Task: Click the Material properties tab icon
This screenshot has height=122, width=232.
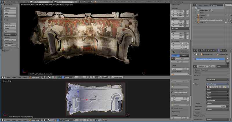Action: coord(219,50)
